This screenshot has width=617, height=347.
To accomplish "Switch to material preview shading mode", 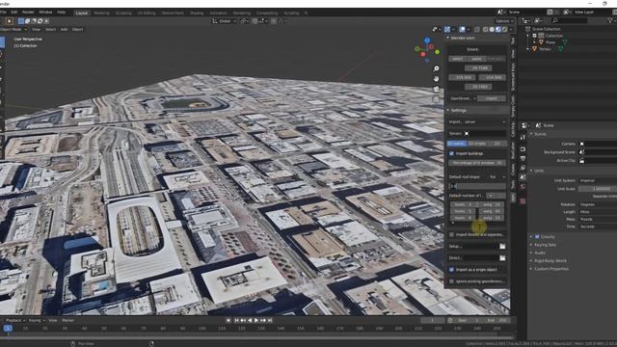I will (498, 29).
